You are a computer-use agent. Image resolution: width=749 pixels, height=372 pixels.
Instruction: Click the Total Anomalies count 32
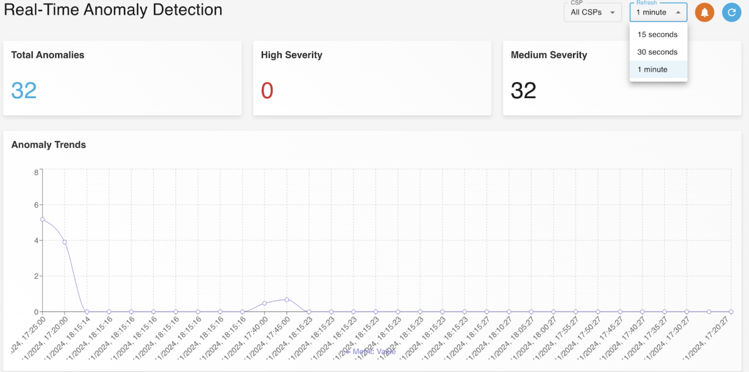pyautogui.click(x=24, y=90)
